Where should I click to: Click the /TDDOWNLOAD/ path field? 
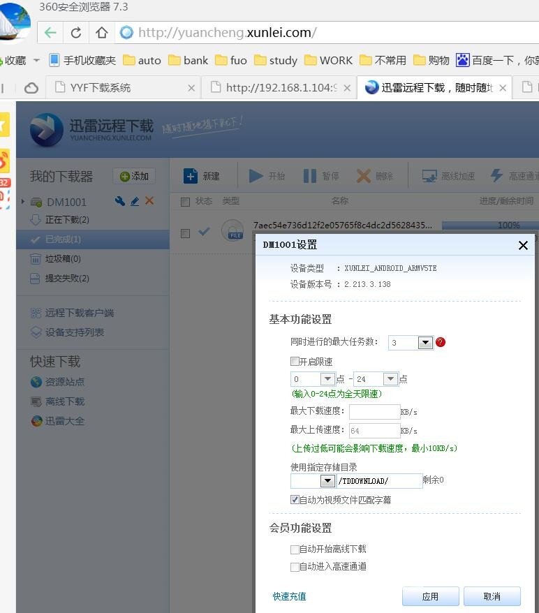point(379,481)
